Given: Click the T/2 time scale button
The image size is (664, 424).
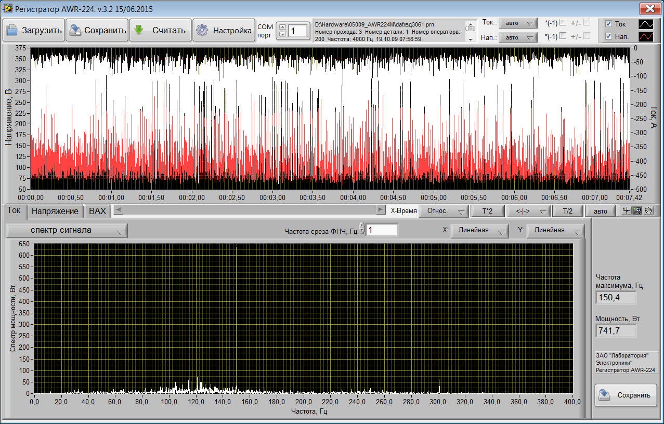Looking at the screenshot, I should (567, 211).
